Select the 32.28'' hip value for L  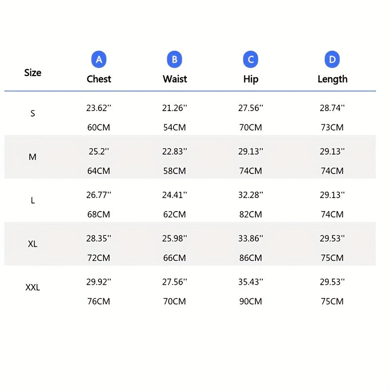tap(251, 195)
